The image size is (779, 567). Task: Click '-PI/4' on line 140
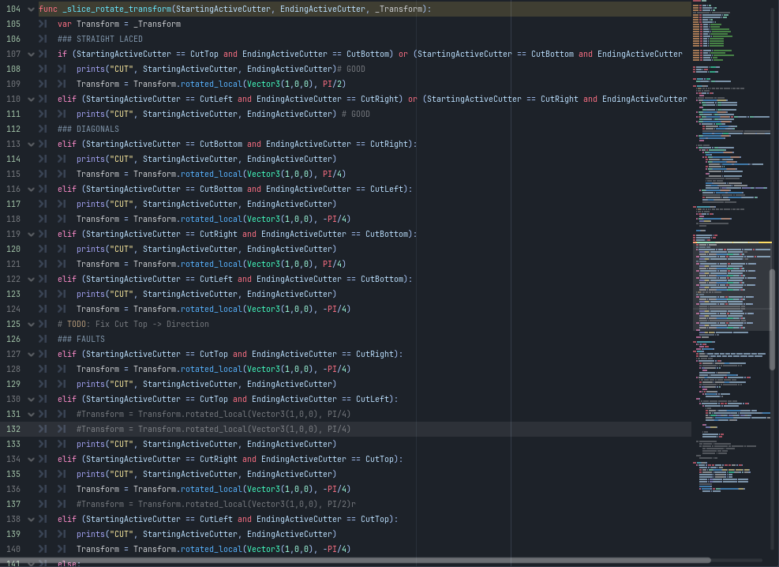pos(335,549)
